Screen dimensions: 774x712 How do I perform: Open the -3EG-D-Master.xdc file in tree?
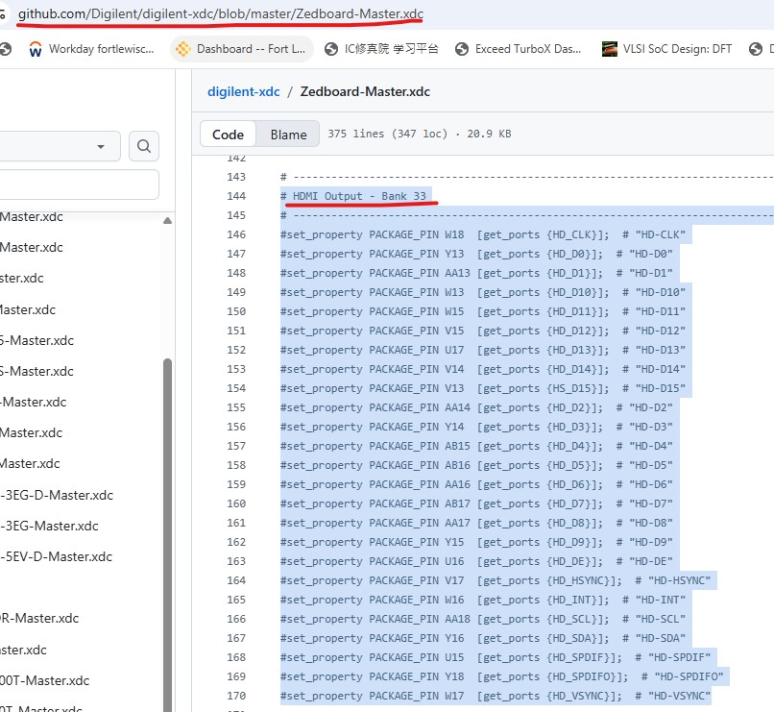[x=57, y=495]
